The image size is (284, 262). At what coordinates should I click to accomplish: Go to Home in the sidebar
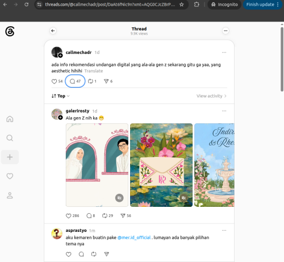click(x=10, y=119)
